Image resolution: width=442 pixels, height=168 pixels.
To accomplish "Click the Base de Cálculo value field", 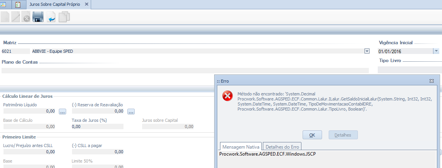I will tap(29, 127).
